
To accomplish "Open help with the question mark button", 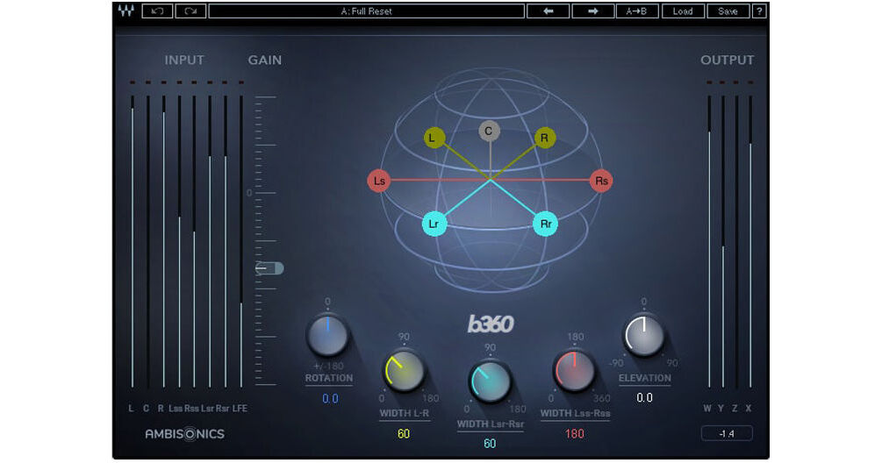I will click(759, 11).
